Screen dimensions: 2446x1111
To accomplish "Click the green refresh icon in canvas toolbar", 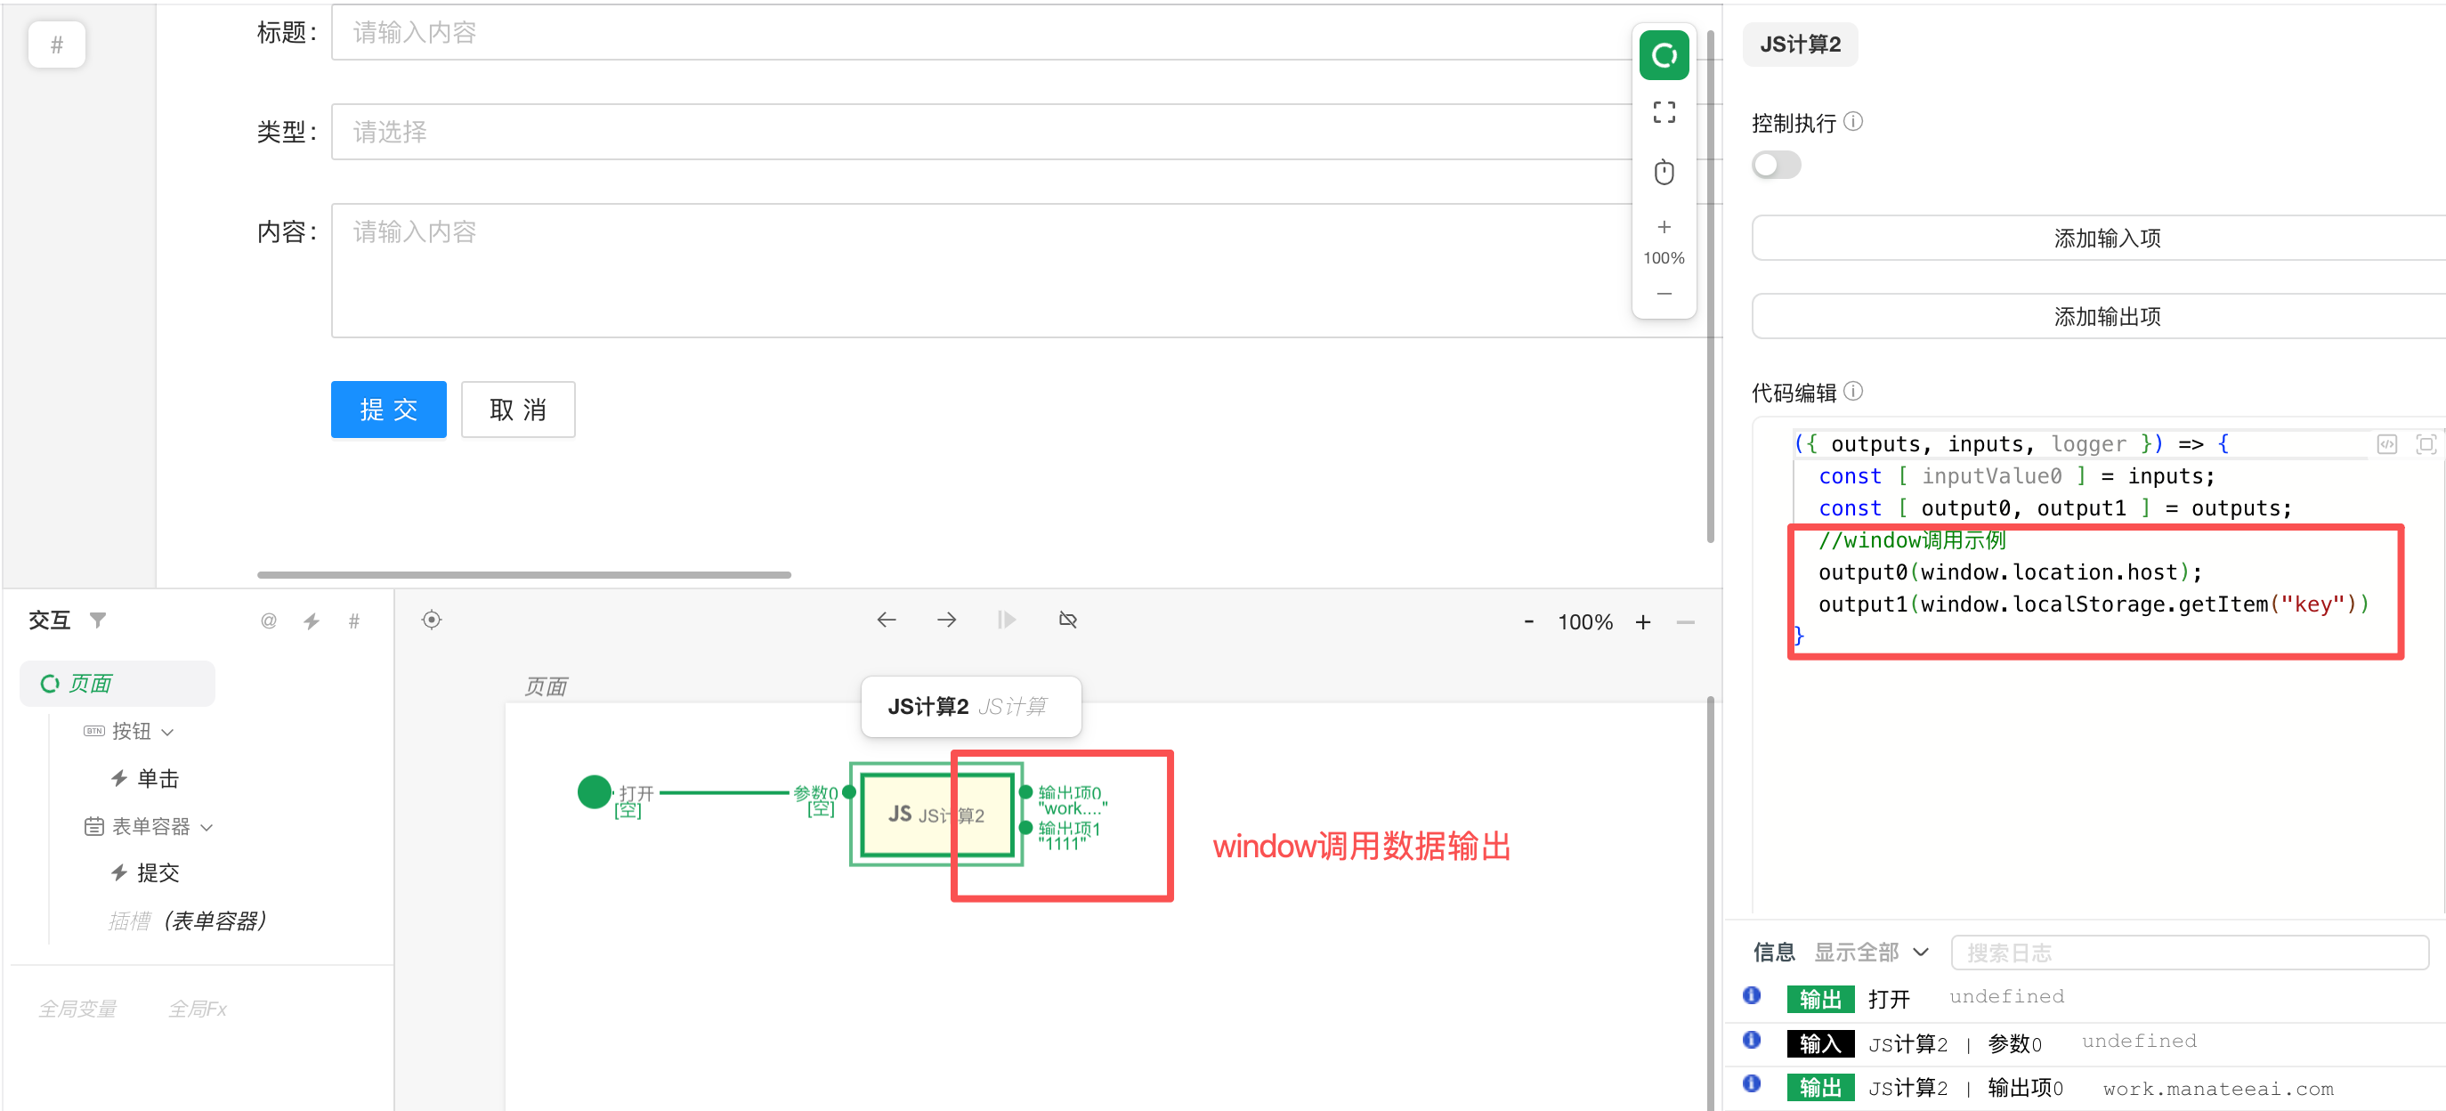I will (1664, 56).
